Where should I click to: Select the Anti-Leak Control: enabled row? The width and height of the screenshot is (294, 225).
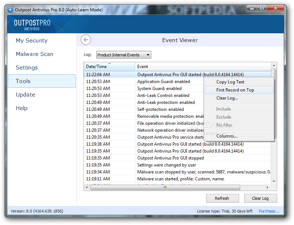144,95
